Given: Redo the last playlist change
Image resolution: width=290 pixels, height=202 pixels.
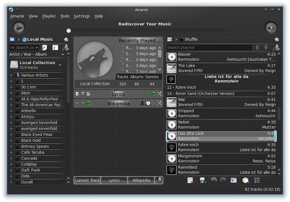Looking at the screenshot, I should [223, 180].
